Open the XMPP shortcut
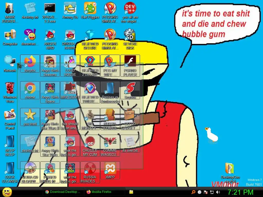This screenshot has height=197, width=263. [110, 170]
